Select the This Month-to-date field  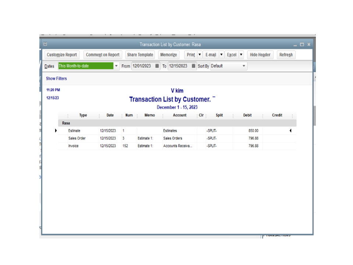(x=86, y=66)
